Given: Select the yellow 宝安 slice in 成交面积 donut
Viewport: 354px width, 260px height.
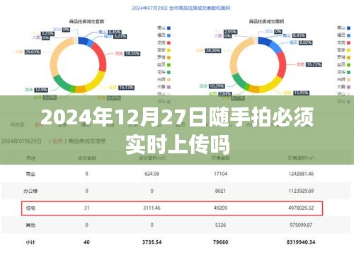Looking at the screenshot, I should pyautogui.click(x=271, y=85).
